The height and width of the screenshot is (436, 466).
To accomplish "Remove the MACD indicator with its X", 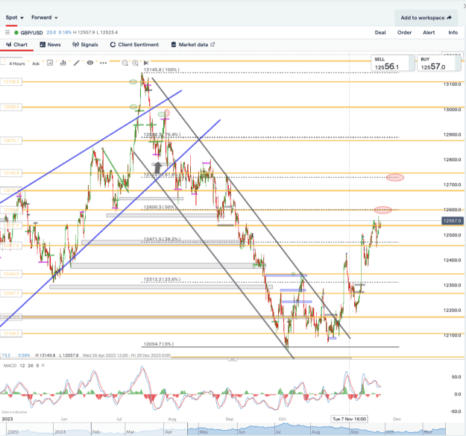I will 42,366.
